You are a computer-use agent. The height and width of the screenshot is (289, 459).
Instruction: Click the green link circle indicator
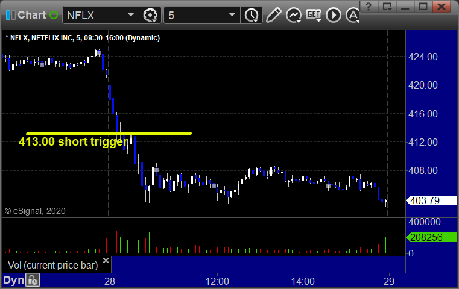click(54, 15)
